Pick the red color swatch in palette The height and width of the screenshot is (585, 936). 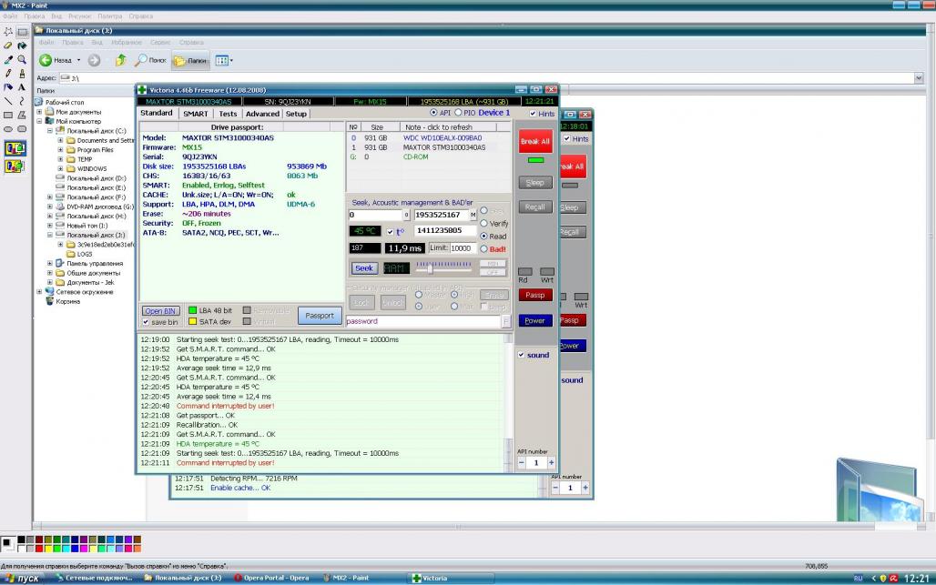(x=39, y=548)
